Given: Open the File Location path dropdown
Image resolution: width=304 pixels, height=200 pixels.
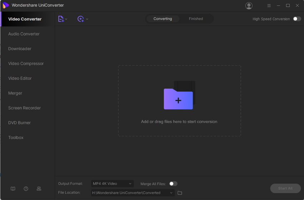Looking at the screenshot, I should 171,193.
